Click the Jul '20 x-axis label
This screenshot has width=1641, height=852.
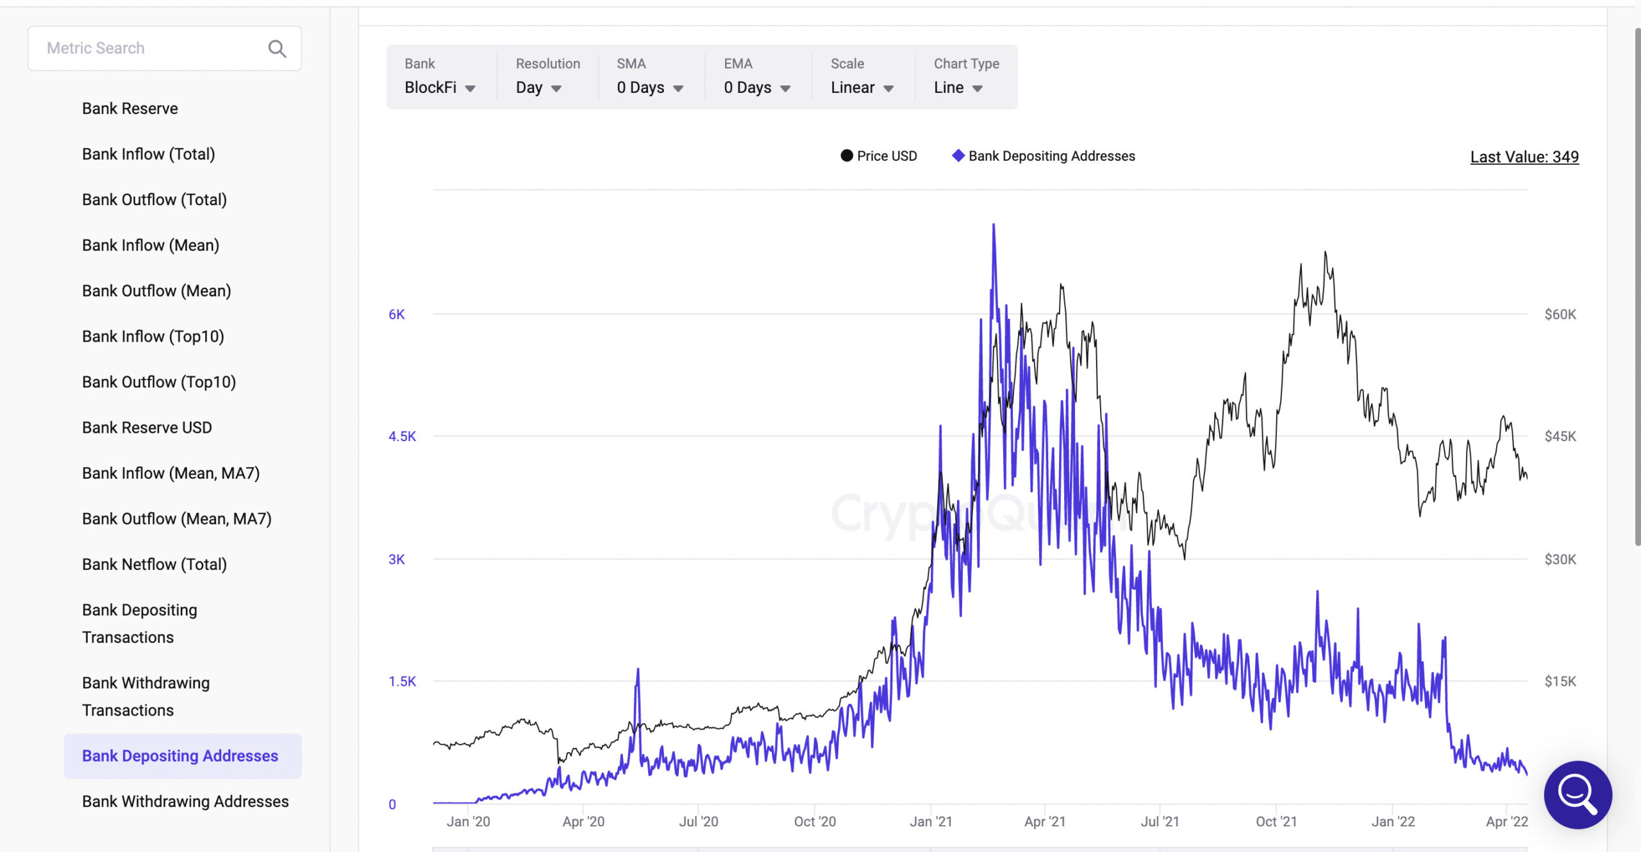tap(699, 821)
